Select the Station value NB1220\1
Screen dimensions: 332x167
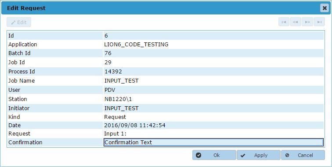coord(118,99)
